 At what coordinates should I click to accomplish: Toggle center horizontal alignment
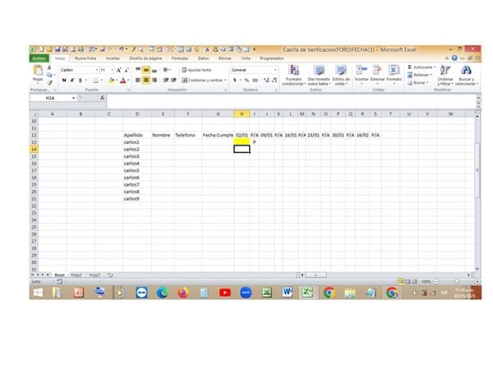click(x=146, y=81)
